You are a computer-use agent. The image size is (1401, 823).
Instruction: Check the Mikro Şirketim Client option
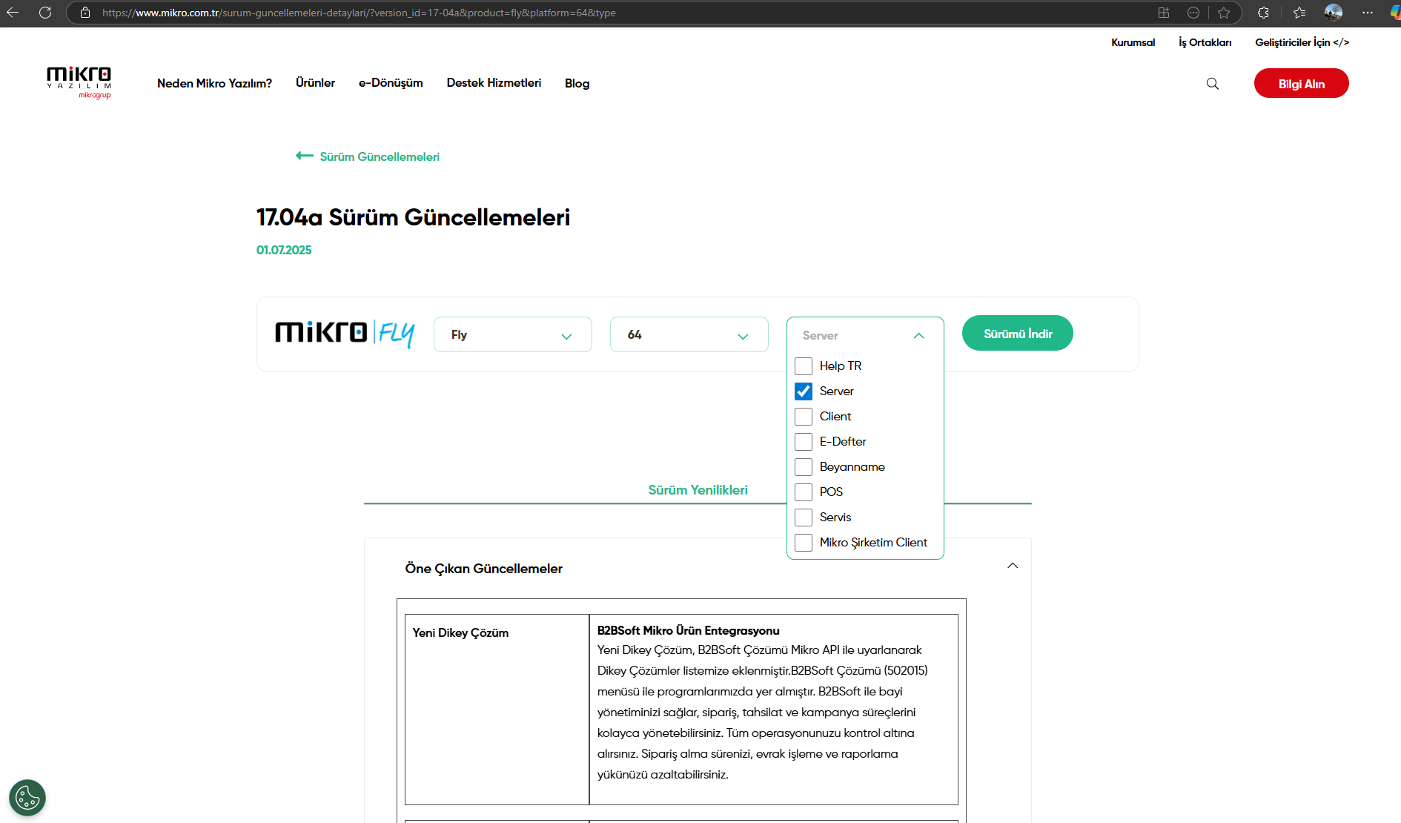pos(804,543)
